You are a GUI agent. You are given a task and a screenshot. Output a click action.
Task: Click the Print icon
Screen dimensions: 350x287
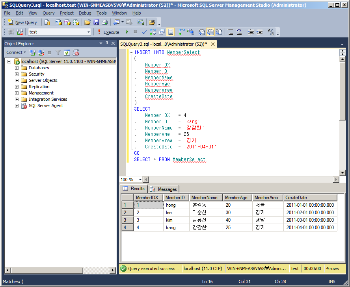pos(105,22)
